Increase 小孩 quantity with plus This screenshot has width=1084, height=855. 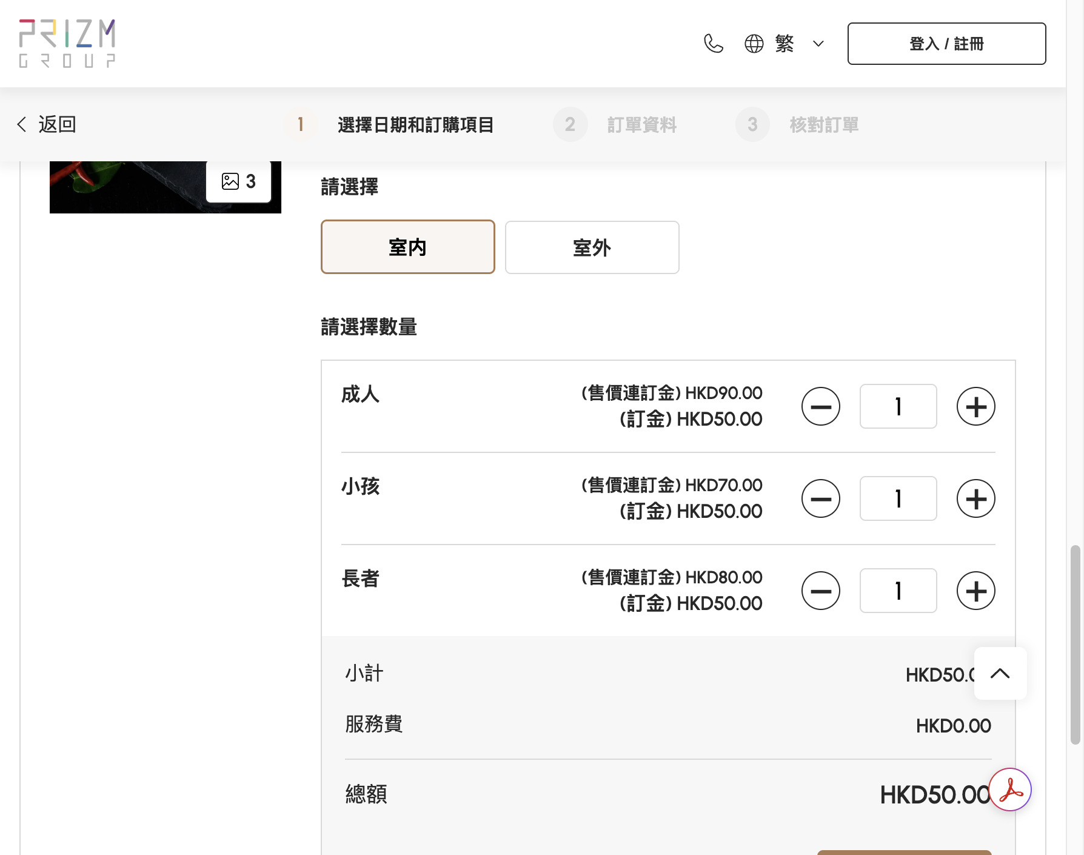(976, 498)
